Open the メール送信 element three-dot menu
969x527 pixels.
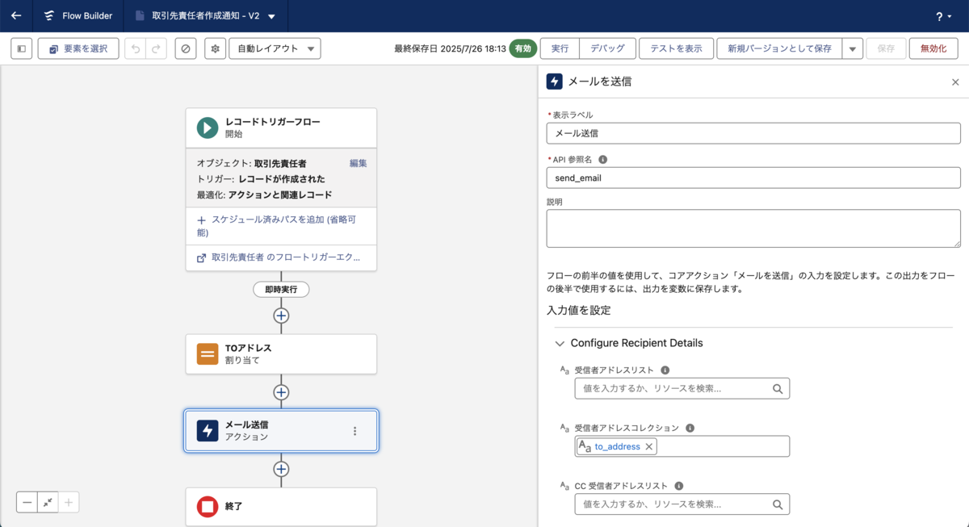coord(354,431)
